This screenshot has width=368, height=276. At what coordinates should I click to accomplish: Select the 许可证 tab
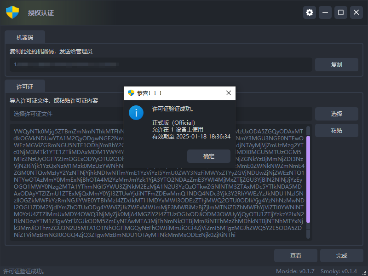pyautogui.click(x=25, y=86)
